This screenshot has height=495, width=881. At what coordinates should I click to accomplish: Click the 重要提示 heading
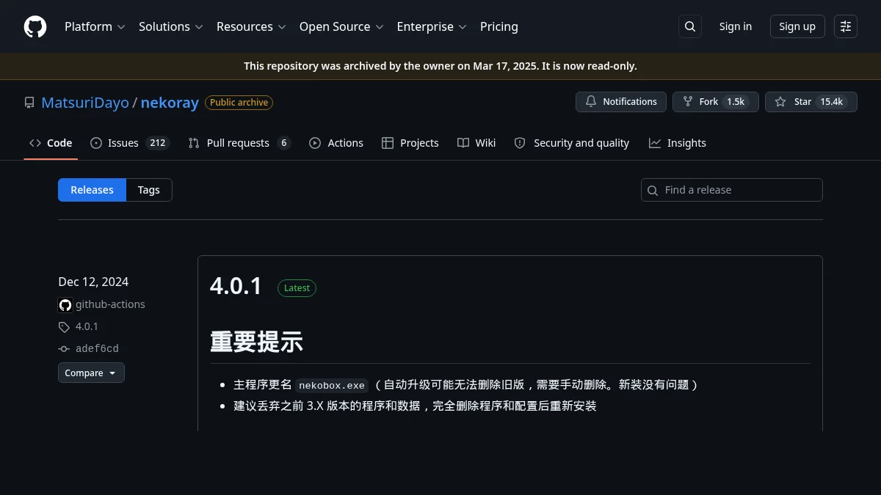click(x=256, y=342)
